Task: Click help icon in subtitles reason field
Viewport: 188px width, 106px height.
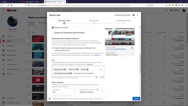Action: 97,90
